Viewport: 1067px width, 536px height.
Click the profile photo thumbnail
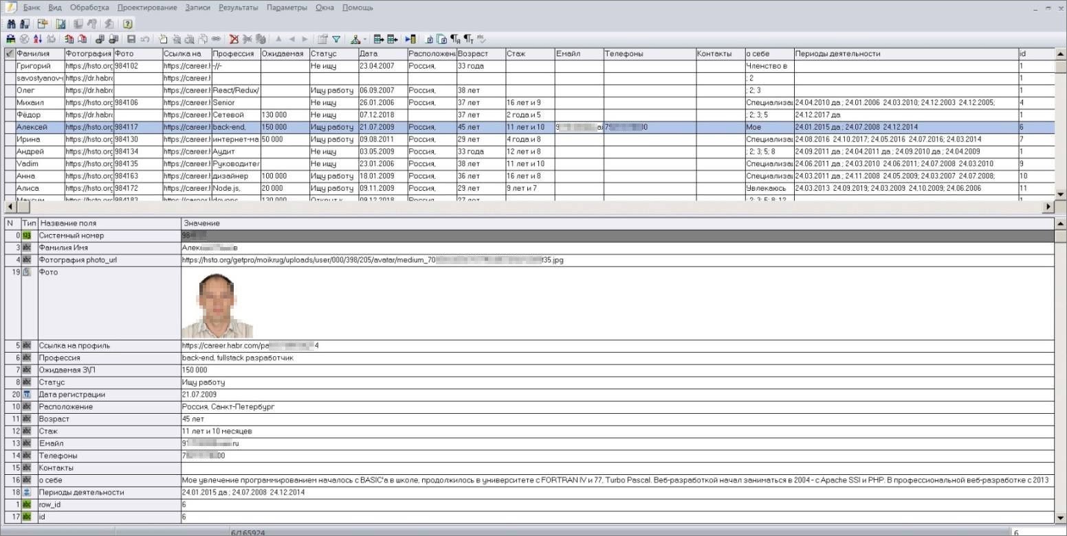(x=217, y=303)
